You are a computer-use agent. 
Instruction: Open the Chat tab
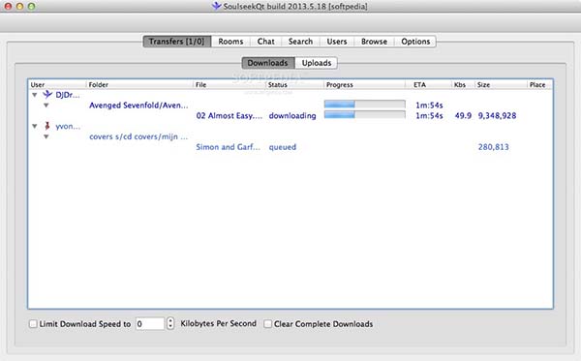click(x=265, y=42)
